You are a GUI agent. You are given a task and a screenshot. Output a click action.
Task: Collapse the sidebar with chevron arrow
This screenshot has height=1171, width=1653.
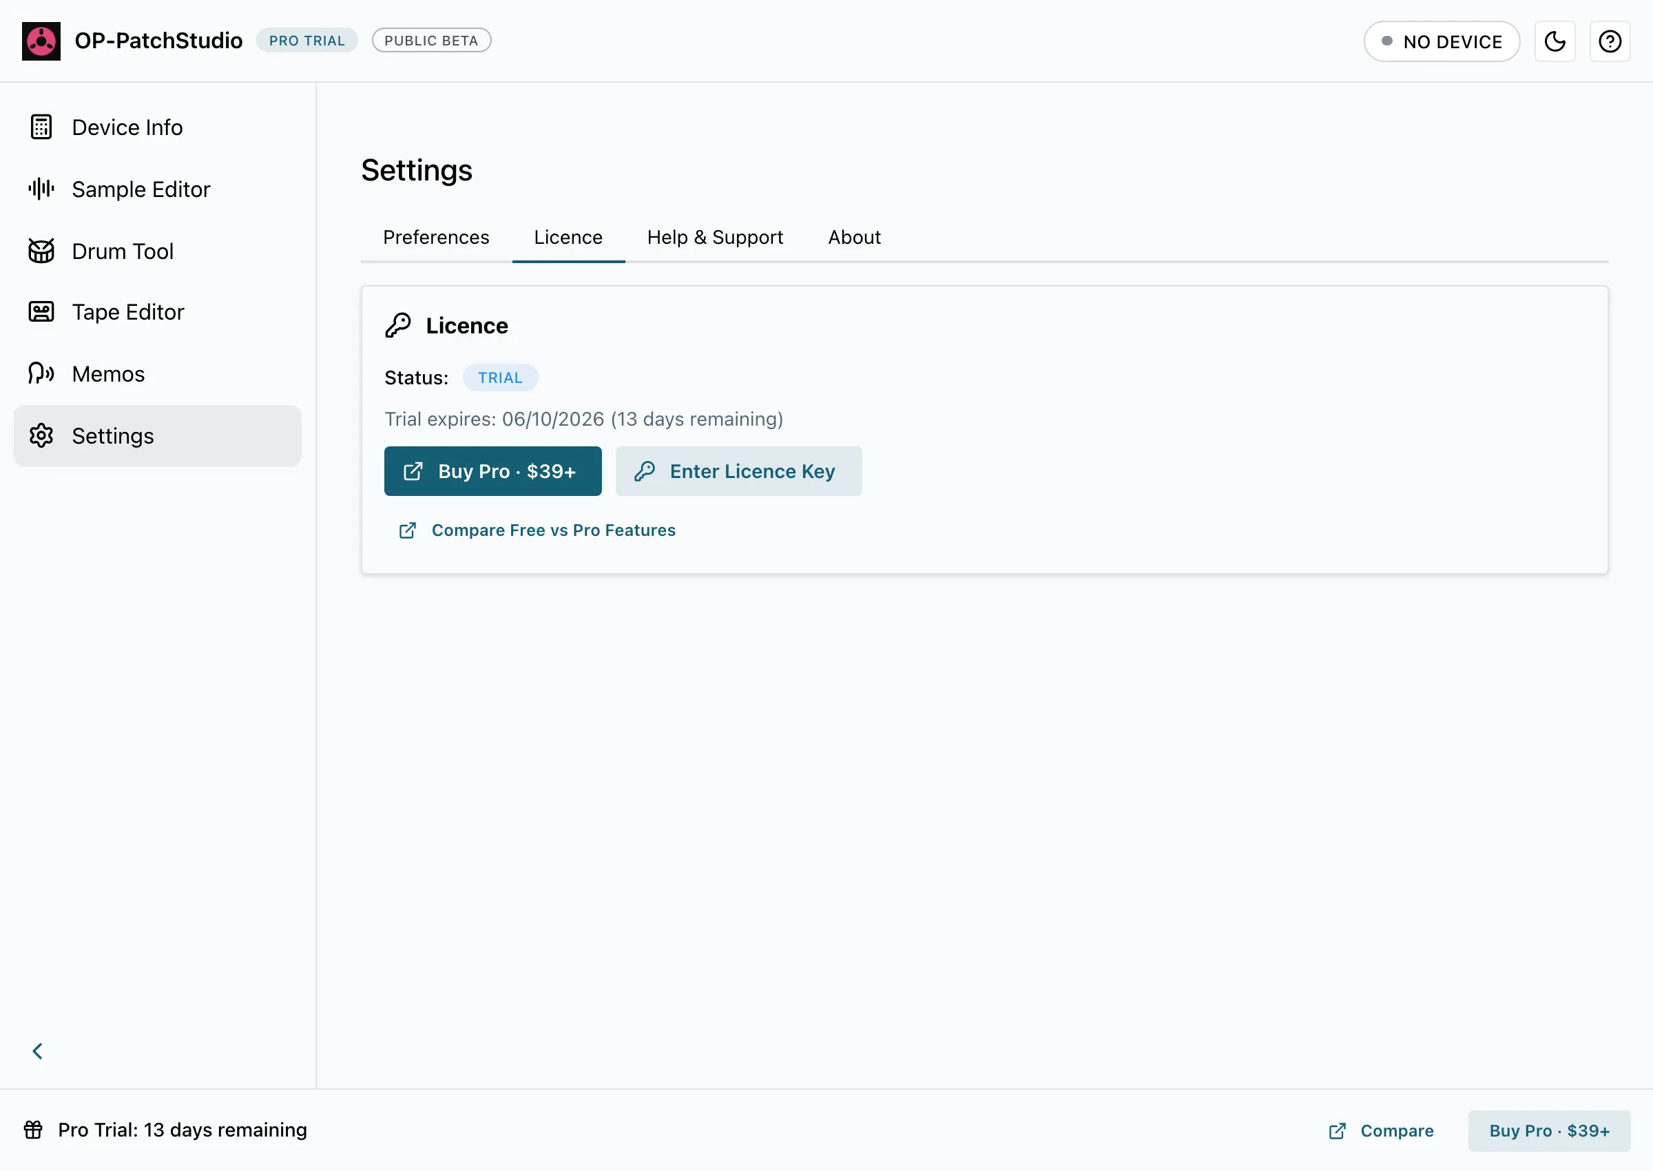pos(37,1051)
